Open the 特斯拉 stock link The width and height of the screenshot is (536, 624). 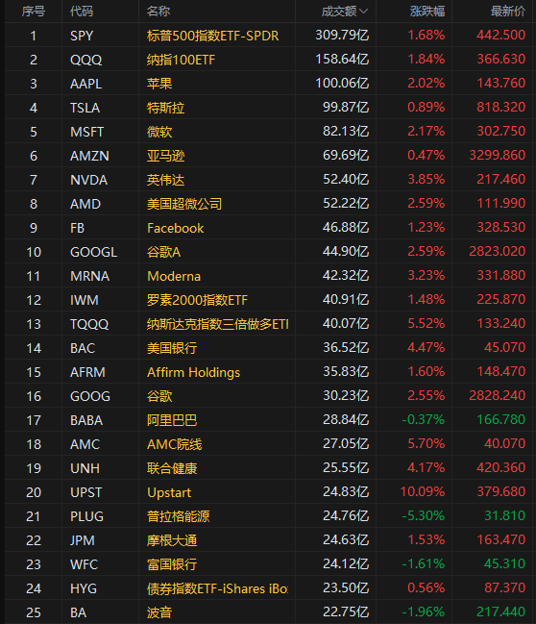(x=166, y=108)
